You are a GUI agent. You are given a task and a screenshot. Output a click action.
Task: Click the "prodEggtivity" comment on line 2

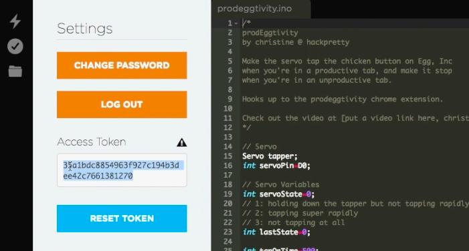pyautogui.click(x=270, y=33)
